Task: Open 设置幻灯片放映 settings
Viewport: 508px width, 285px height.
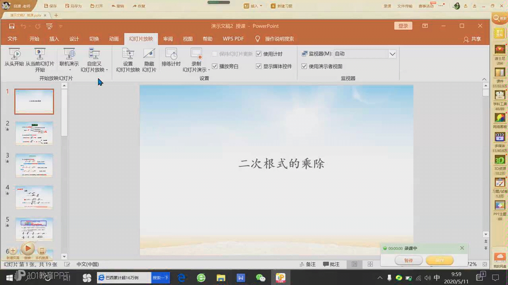Action: pyautogui.click(x=128, y=59)
